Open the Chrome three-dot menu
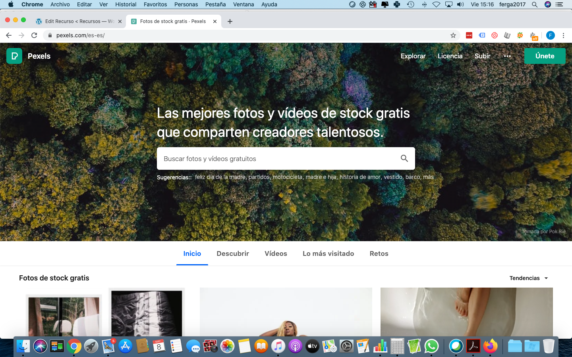This screenshot has width=572, height=357. (563, 35)
